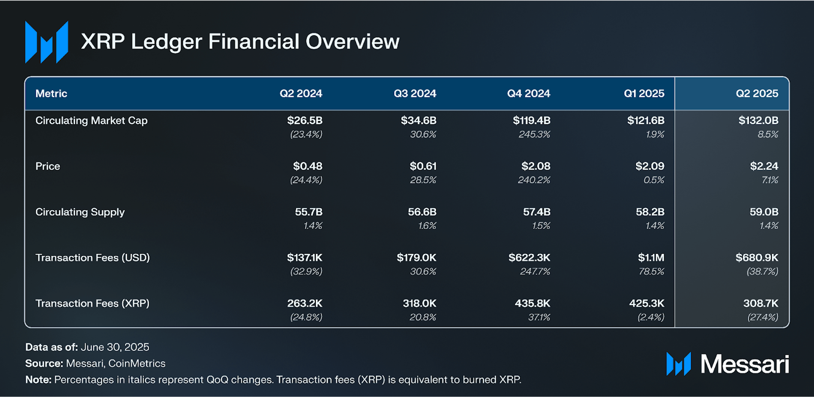Select the Q2 2025 column header
The width and height of the screenshot is (814, 397).
pos(757,93)
